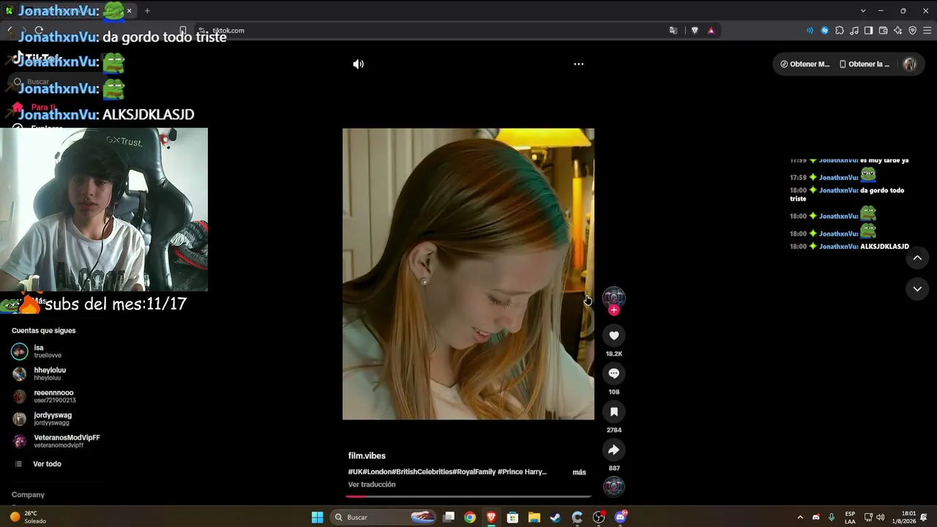
Task: Click the taskbar 'Buscar' search box
Action: [384, 517]
